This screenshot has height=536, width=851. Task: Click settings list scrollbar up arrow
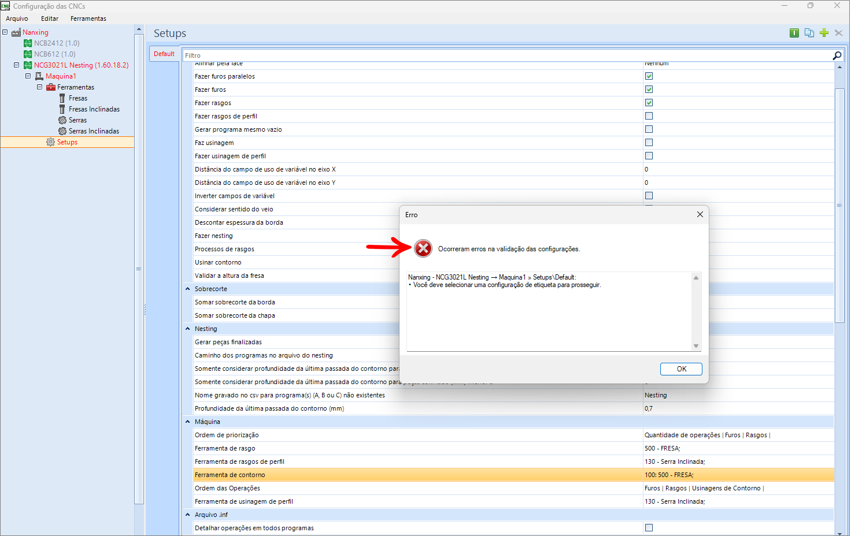click(x=839, y=67)
